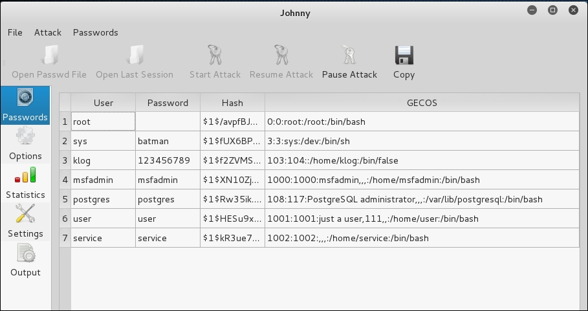Click the Hash column header
The width and height of the screenshot is (588, 311).
click(x=232, y=103)
